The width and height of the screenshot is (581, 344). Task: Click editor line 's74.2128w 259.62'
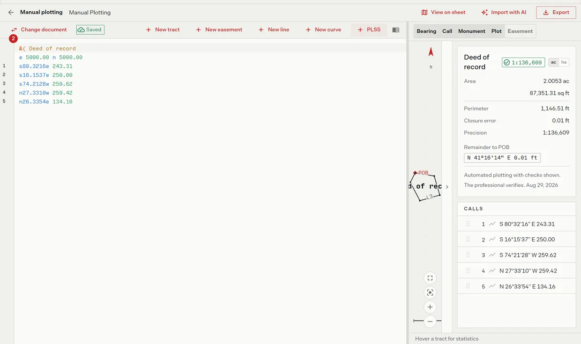click(x=46, y=84)
